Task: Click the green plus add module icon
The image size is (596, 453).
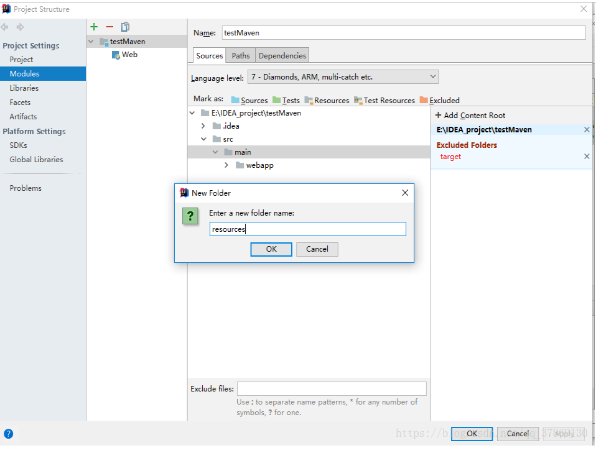Action: (x=94, y=27)
